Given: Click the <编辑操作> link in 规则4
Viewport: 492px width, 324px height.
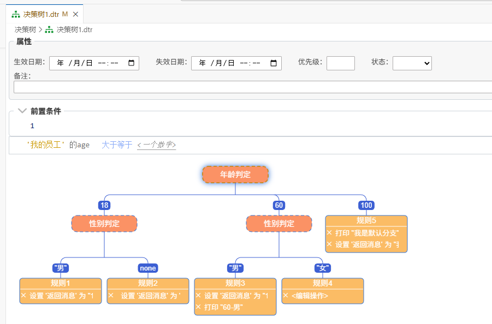Looking at the screenshot, I should [x=310, y=295].
